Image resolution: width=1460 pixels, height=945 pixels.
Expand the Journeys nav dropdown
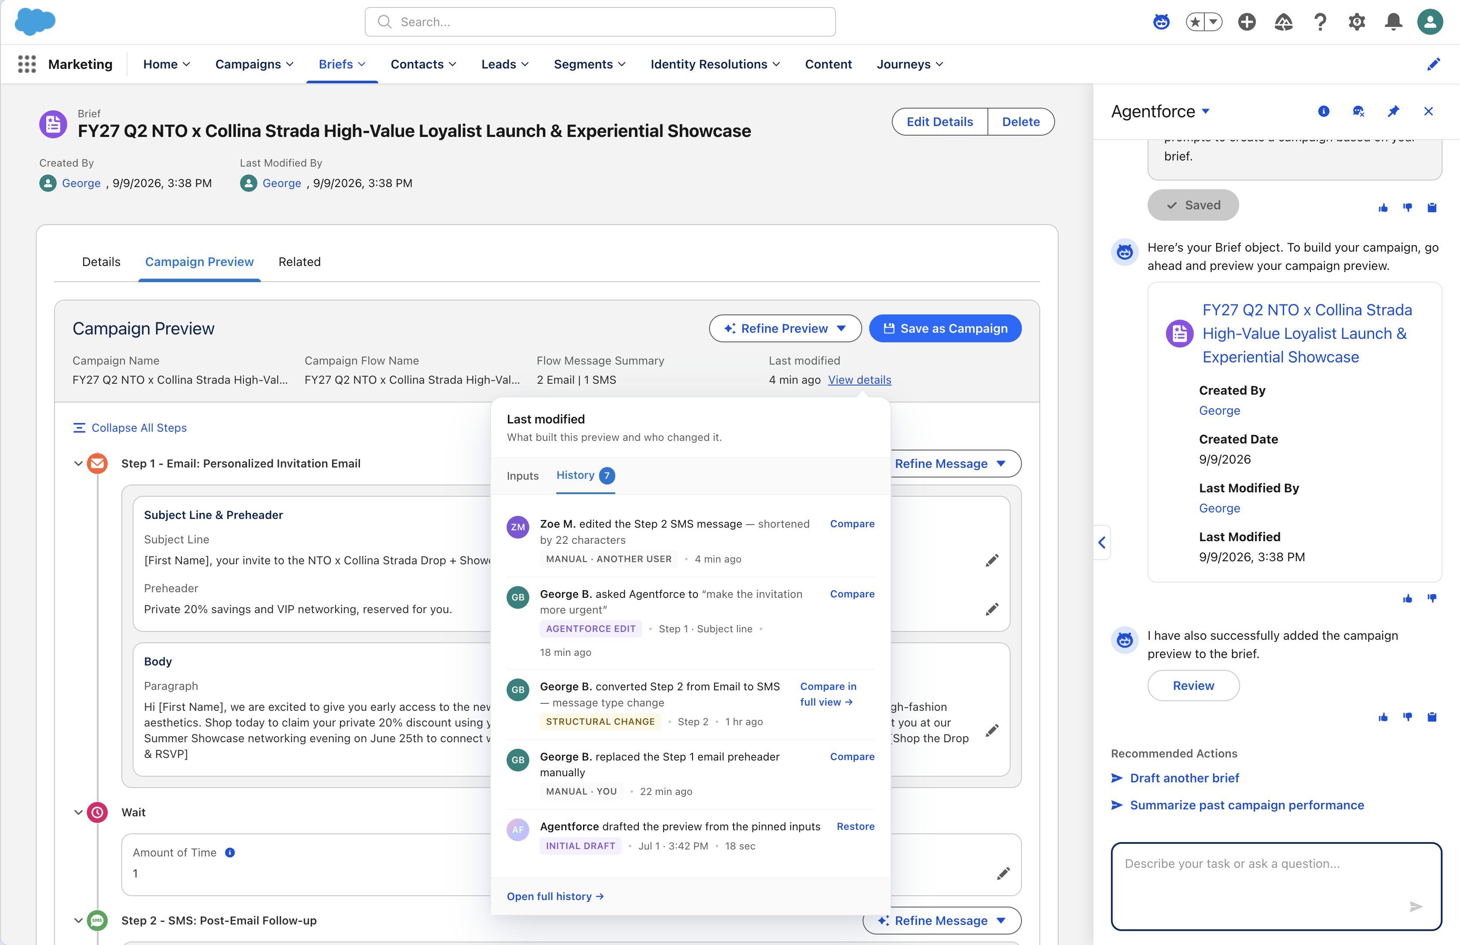pos(940,65)
